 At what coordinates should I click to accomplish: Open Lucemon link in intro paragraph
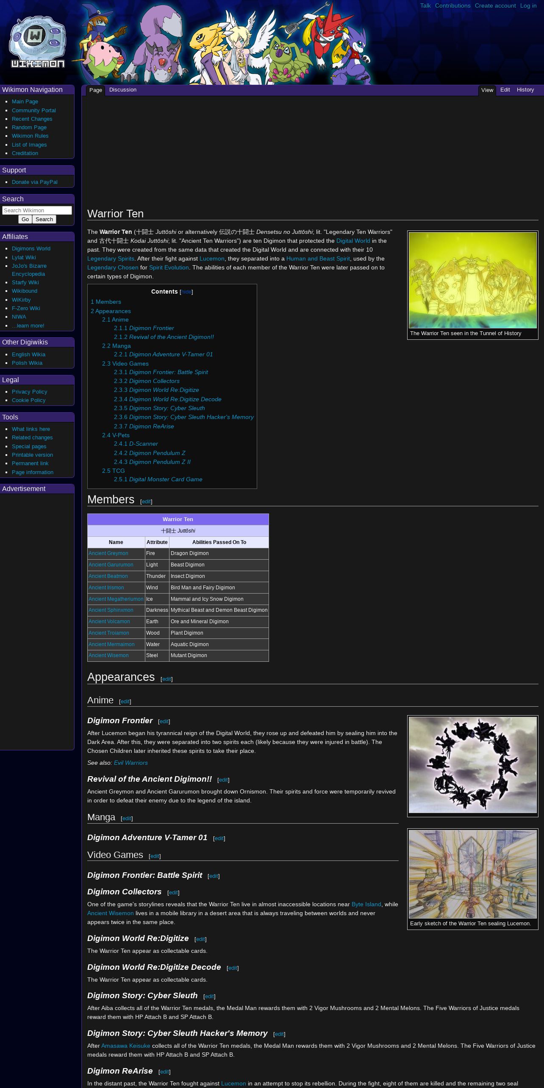coord(212,259)
